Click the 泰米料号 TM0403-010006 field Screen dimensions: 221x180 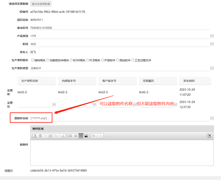point(120,28)
